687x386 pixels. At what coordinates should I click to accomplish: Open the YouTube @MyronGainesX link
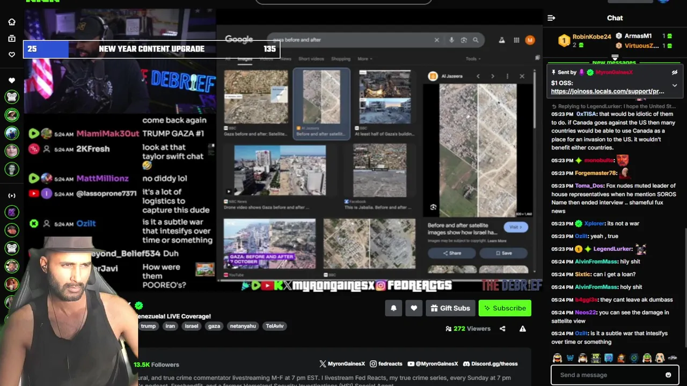433,363
